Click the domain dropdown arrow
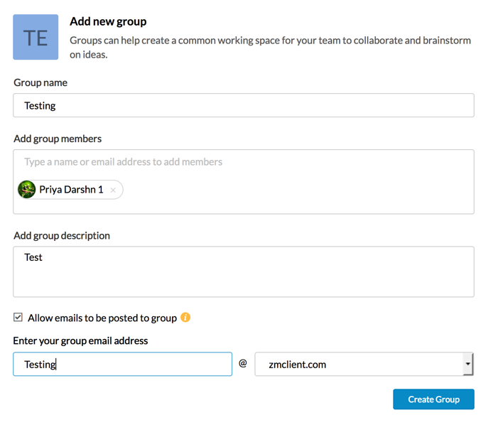This screenshot has height=425, width=503. point(467,365)
